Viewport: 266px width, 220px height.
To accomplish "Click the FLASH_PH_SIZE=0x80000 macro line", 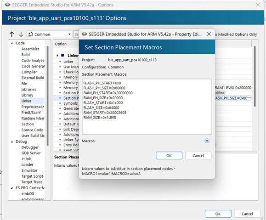I will [x=104, y=88].
